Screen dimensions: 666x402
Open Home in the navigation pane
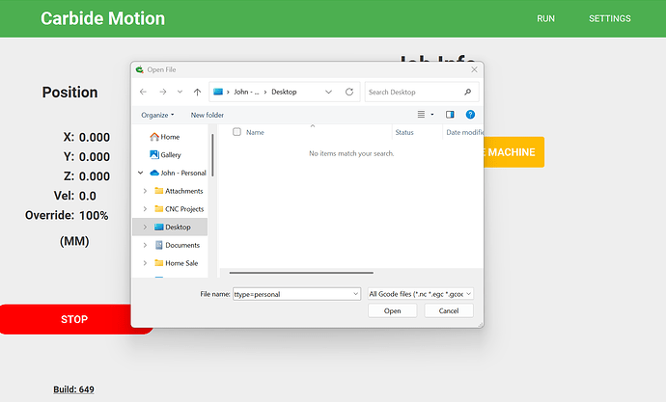170,137
